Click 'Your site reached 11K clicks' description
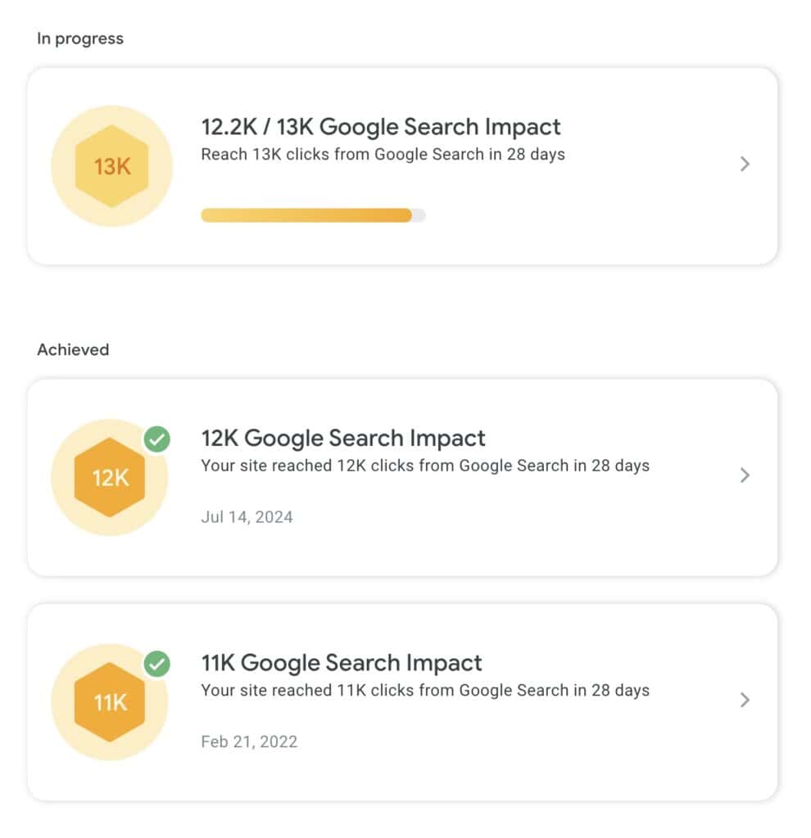 425,690
